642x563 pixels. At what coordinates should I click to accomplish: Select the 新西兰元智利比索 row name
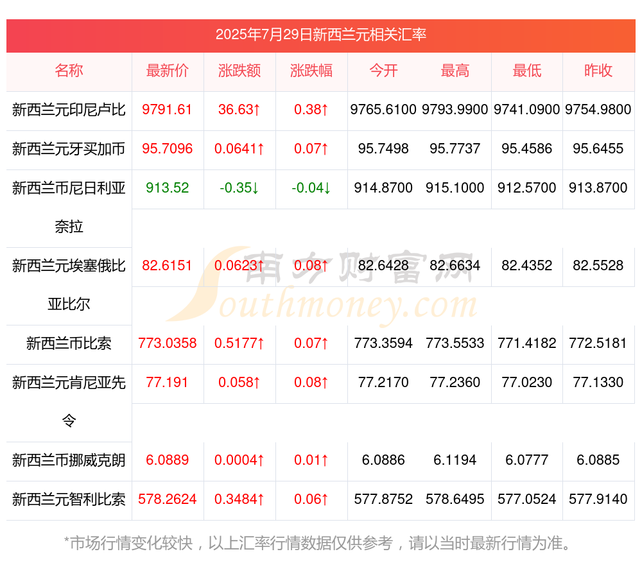click(x=69, y=499)
